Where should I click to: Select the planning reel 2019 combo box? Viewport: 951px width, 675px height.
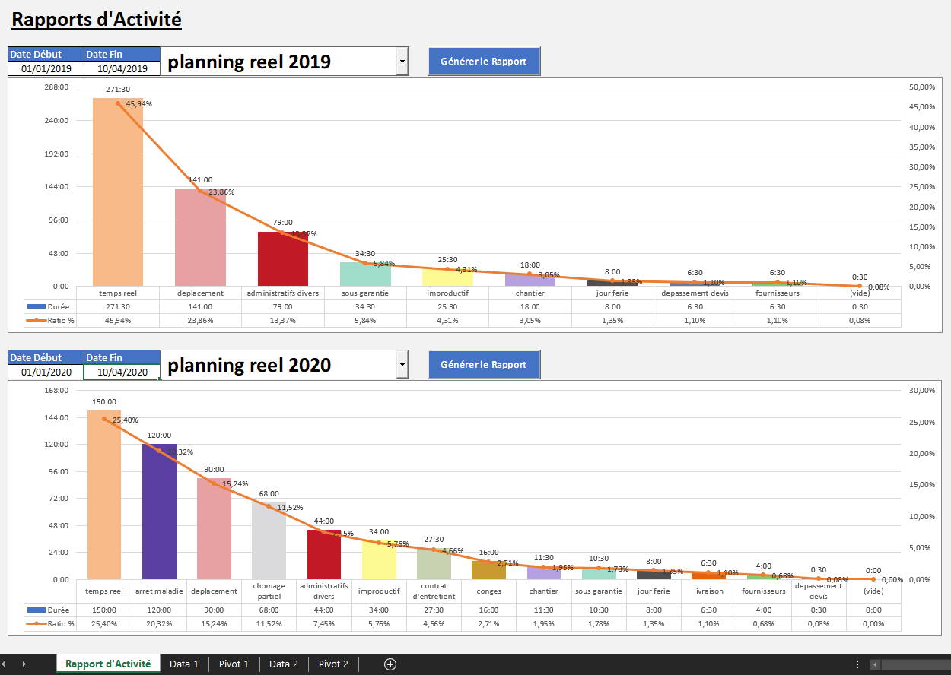285,62
